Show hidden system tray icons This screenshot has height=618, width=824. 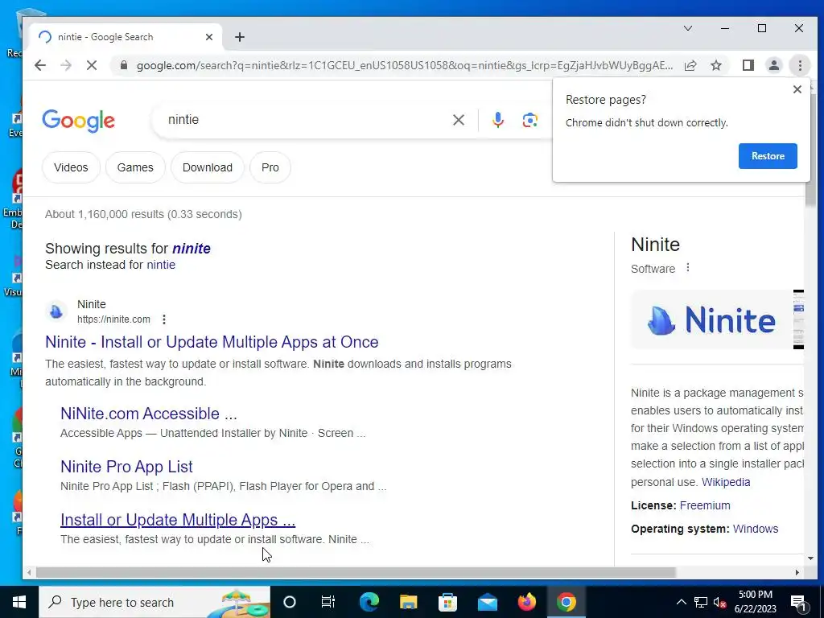681,602
